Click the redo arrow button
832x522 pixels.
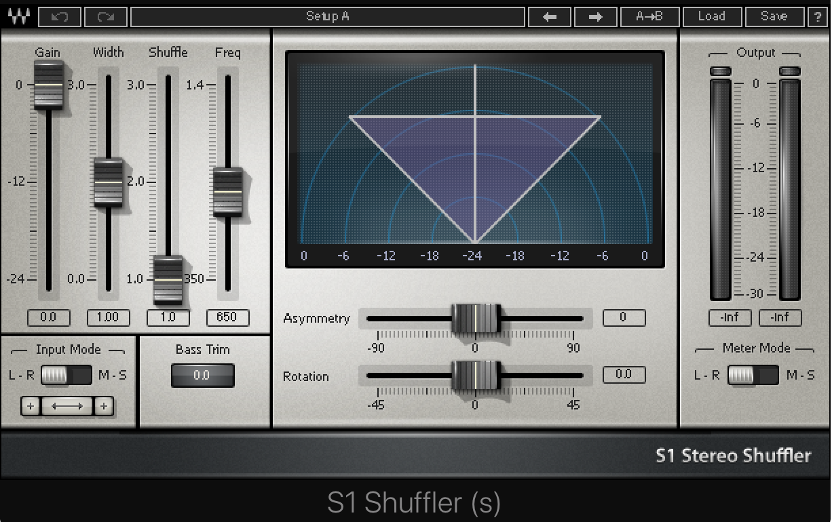coord(106,16)
